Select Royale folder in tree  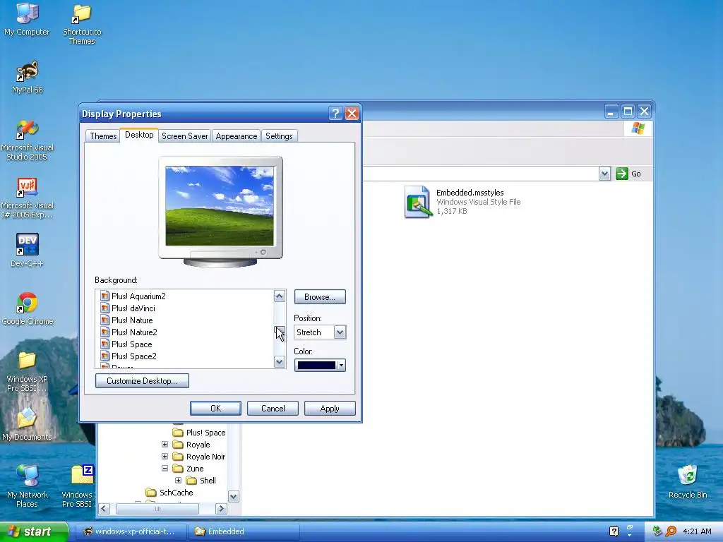click(191, 445)
